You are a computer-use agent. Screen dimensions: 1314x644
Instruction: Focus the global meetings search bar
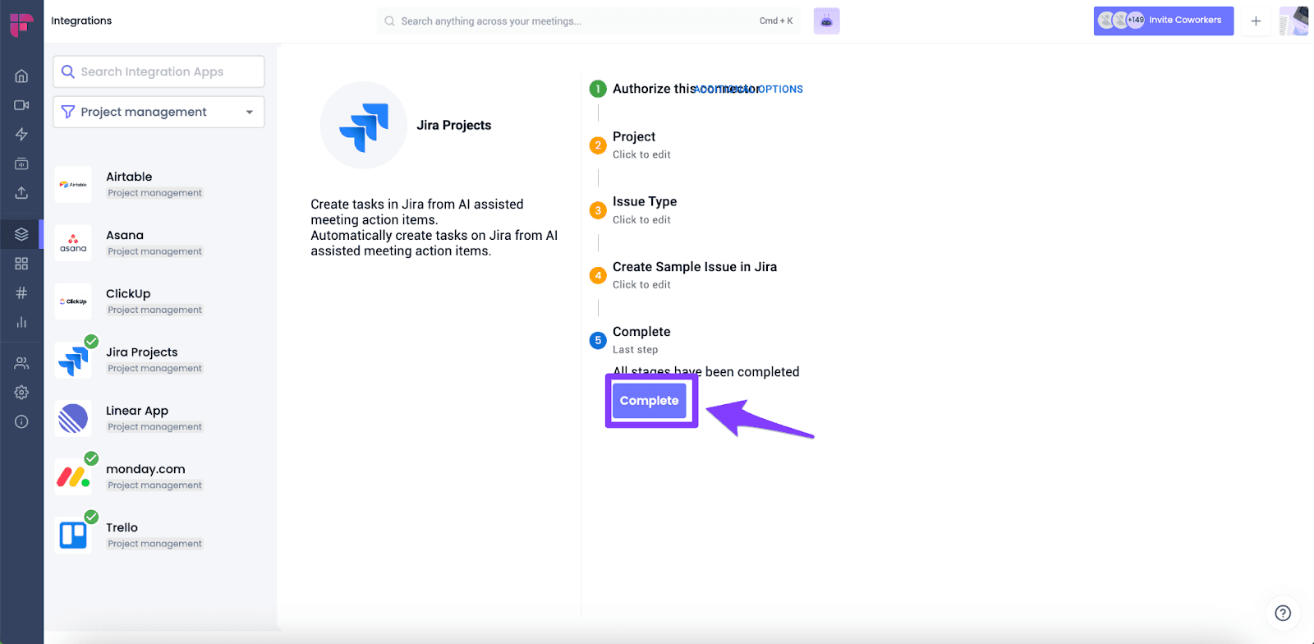[589, 21]
